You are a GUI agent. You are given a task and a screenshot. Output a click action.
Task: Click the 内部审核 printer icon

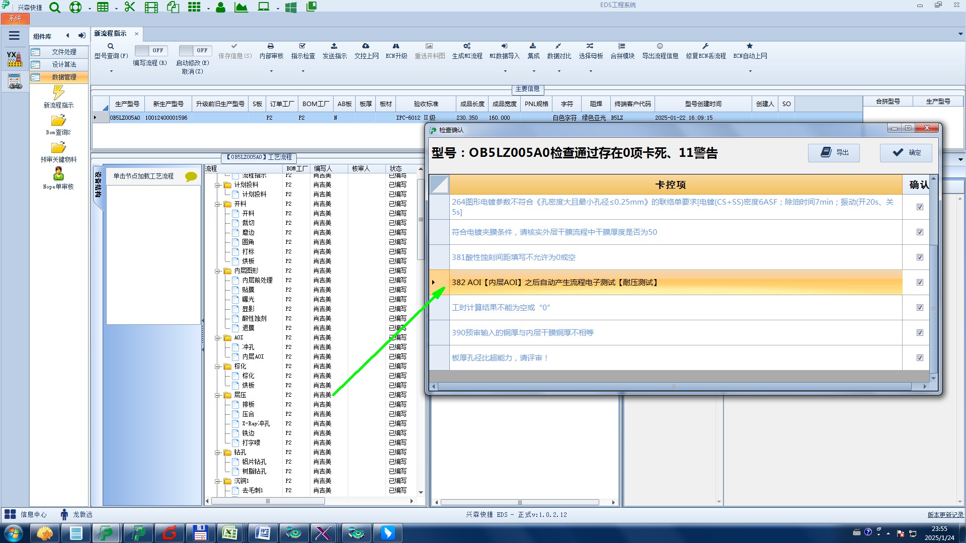[271, 46]
